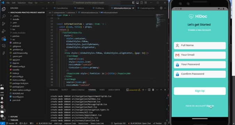Click the speaker icon in recorder overlay
The image size is (235, 125).
(x=2, y=102)
